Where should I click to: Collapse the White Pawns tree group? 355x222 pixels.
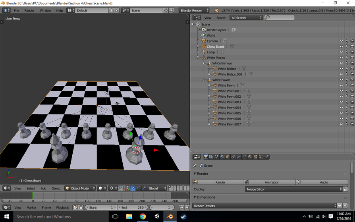[x=204, y=80]
